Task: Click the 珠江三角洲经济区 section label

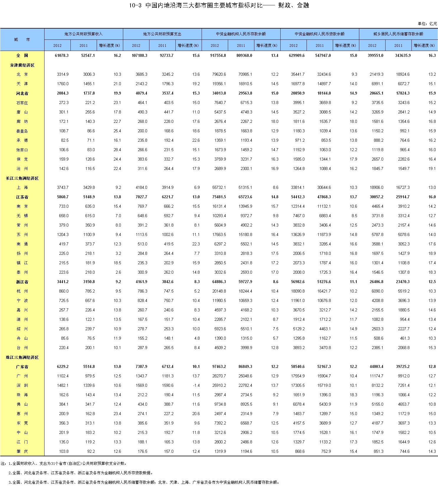Action: [22, 357]
